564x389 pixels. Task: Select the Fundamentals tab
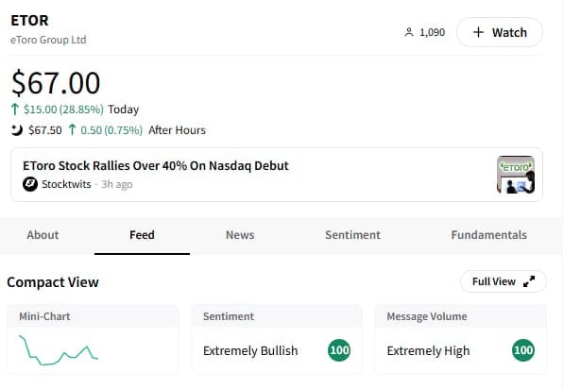[488, 235]
